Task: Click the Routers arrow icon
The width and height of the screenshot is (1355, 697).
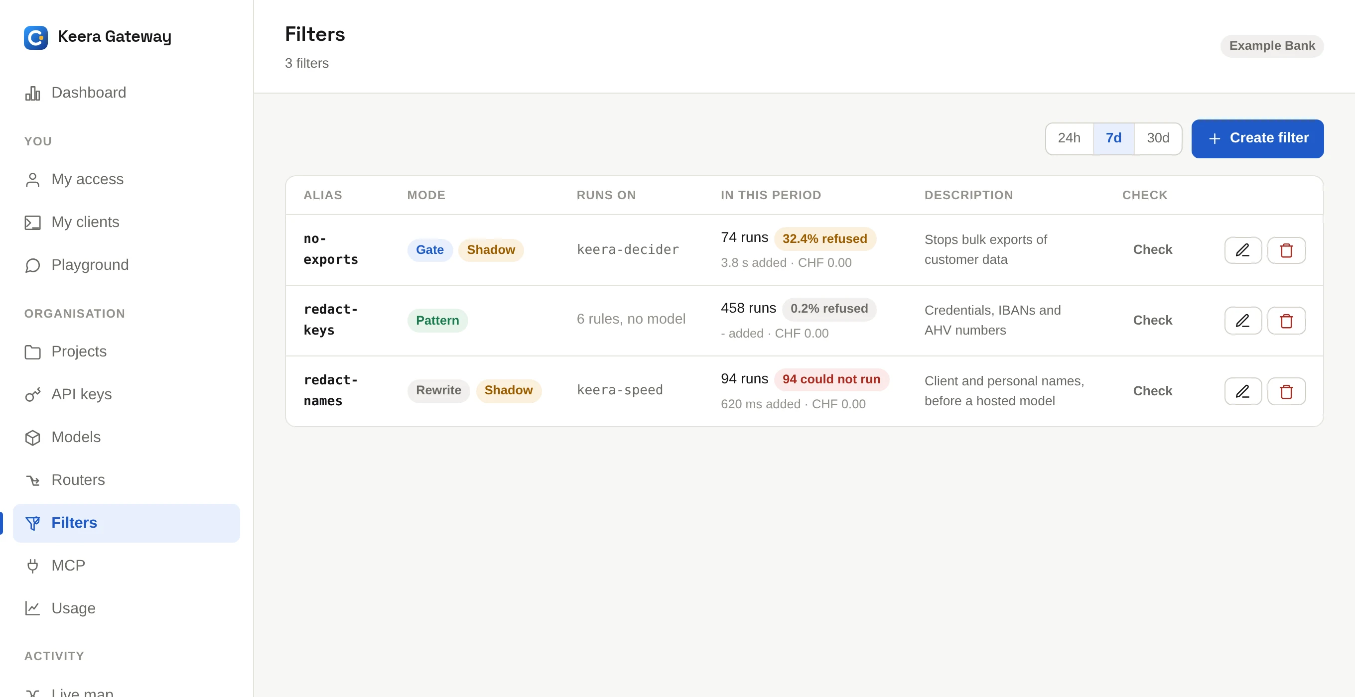Action: point(32,480)
